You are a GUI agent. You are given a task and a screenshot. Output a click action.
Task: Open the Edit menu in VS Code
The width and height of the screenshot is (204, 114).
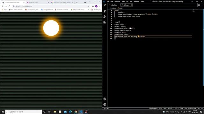click(112, 2)
